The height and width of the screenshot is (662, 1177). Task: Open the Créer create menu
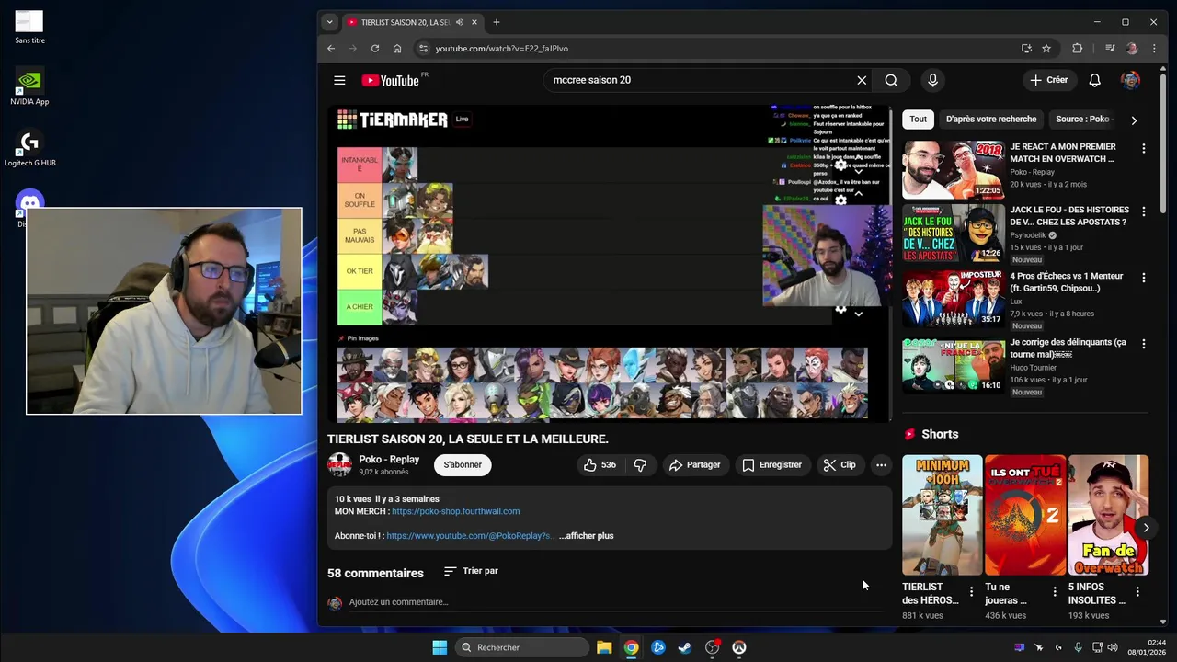[1049, 80]
